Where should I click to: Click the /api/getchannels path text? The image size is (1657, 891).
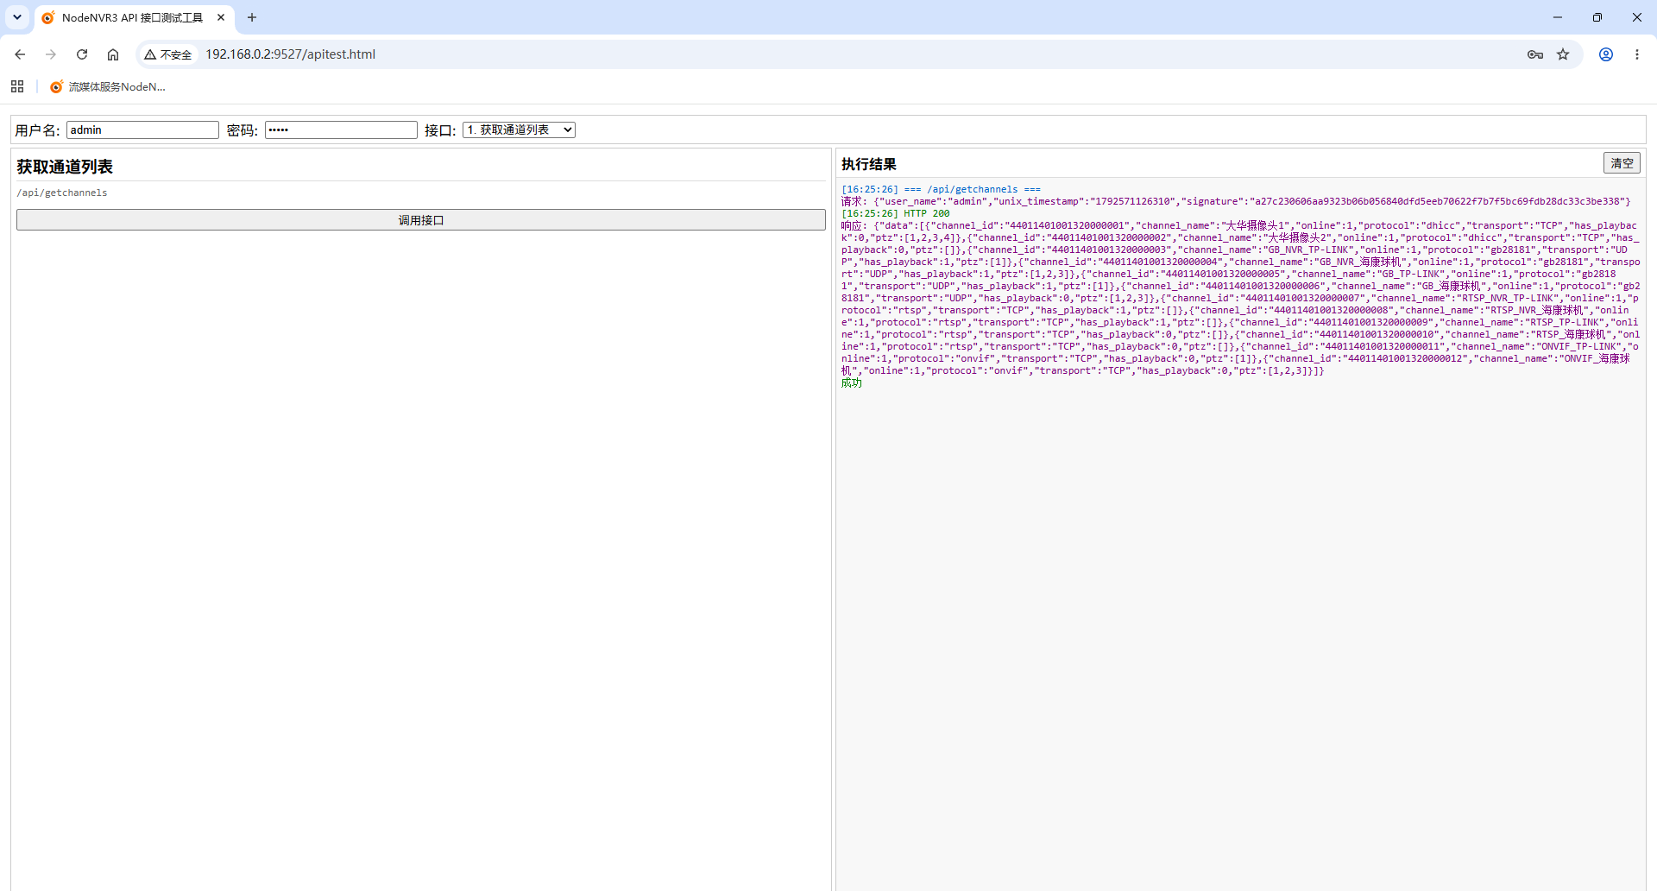62,193
